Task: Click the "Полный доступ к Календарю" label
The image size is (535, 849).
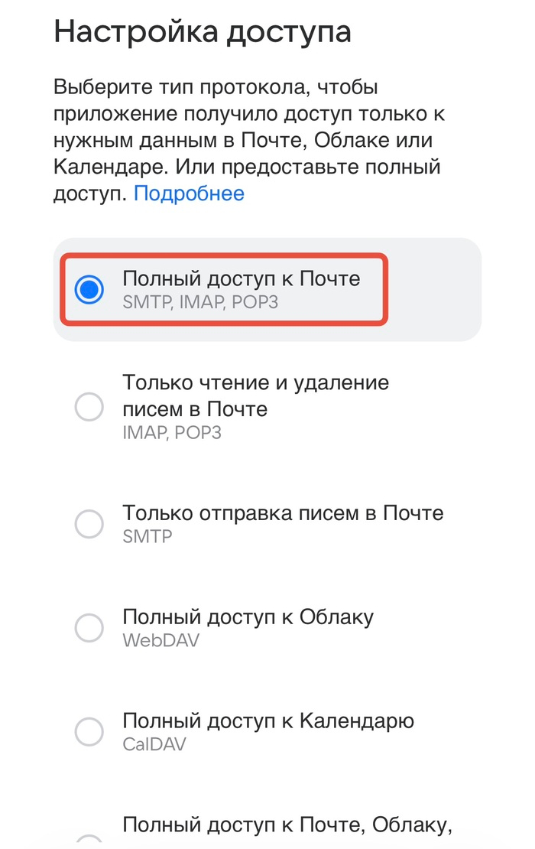Action: [267, 721]
